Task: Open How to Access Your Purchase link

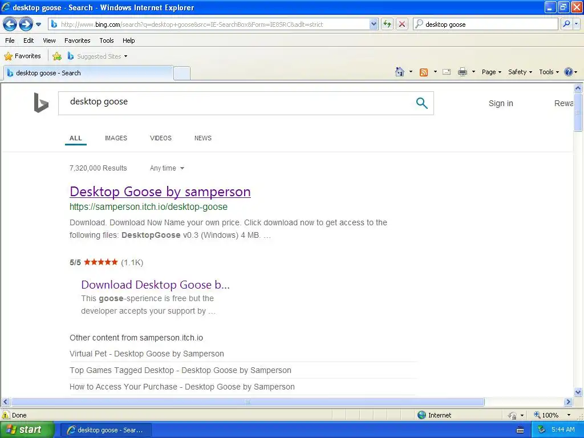Action: [182, 387]
